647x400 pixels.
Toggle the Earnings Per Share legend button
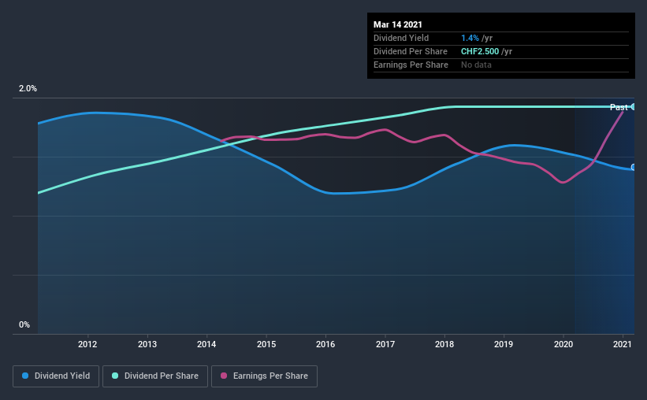click(264, 376)
